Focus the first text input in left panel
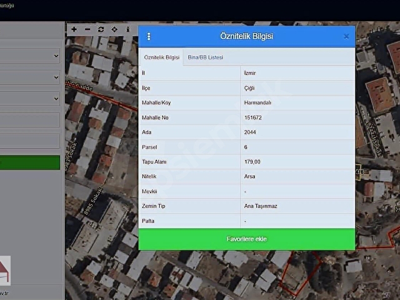This screenshot has height=300, width=400. tap(30, 120)
